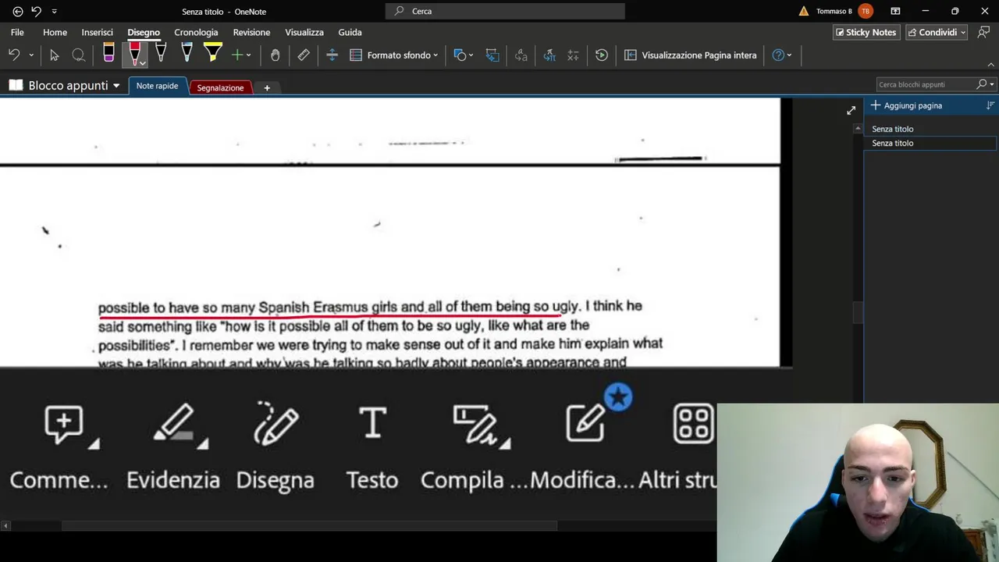Open the Condividi share dropdown
Image resolution: width=999 pixels, height=562 pixels.
(937, 32)
